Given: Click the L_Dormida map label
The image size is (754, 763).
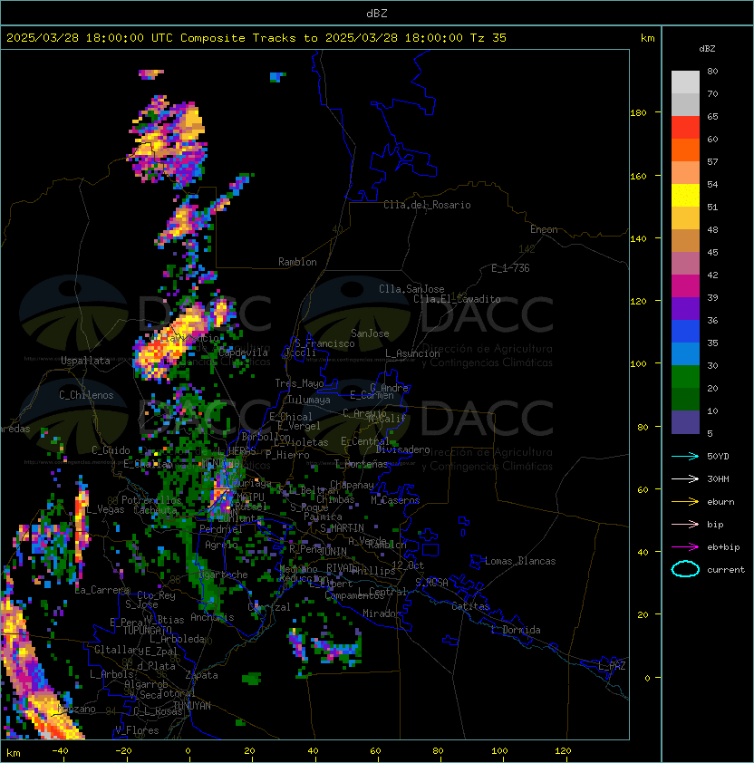Looking at the screenshot, I should (516, 630).
